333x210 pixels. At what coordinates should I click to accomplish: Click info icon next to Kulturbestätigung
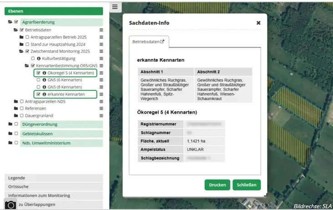tap(39, 59)
